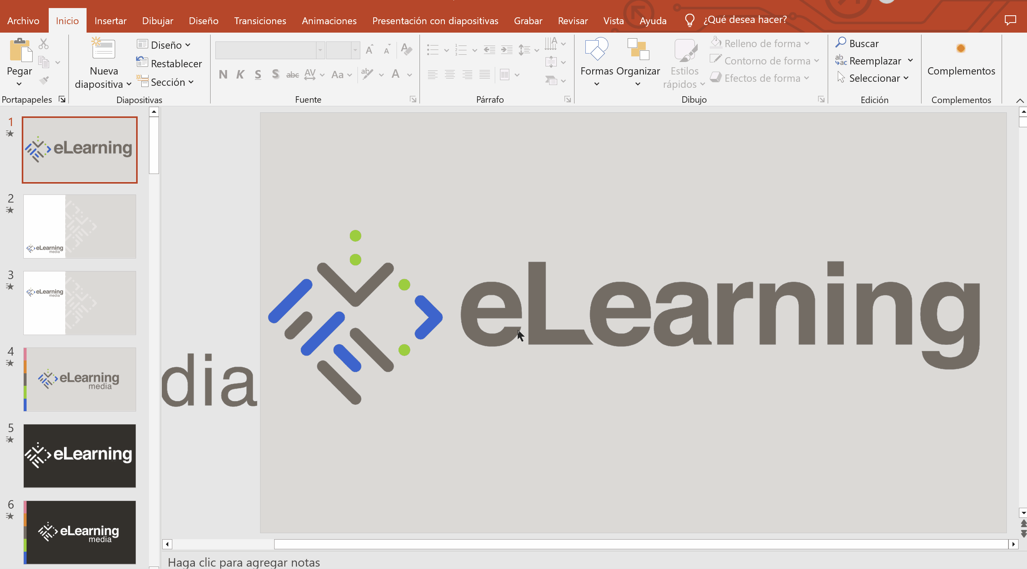1027x569 pixels.
Task: Switch to the Transiciones tab
Action: coord(260,21)
